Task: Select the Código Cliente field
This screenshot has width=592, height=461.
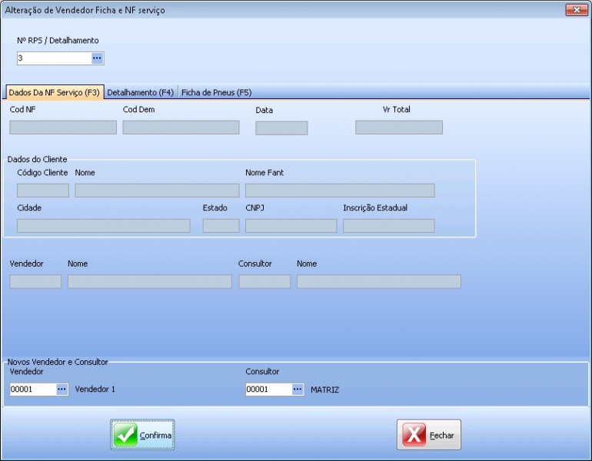Action: (x=43, y=191)
